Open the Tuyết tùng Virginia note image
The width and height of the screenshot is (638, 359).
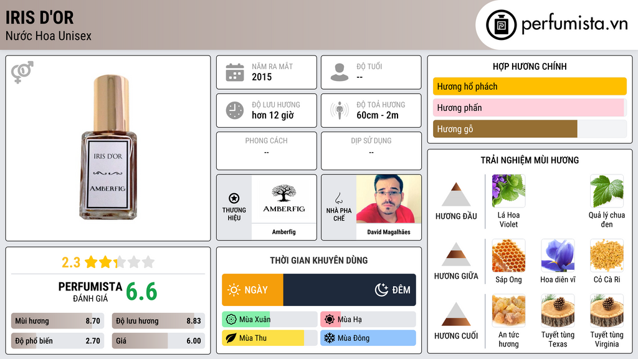[x=607, y=310]
